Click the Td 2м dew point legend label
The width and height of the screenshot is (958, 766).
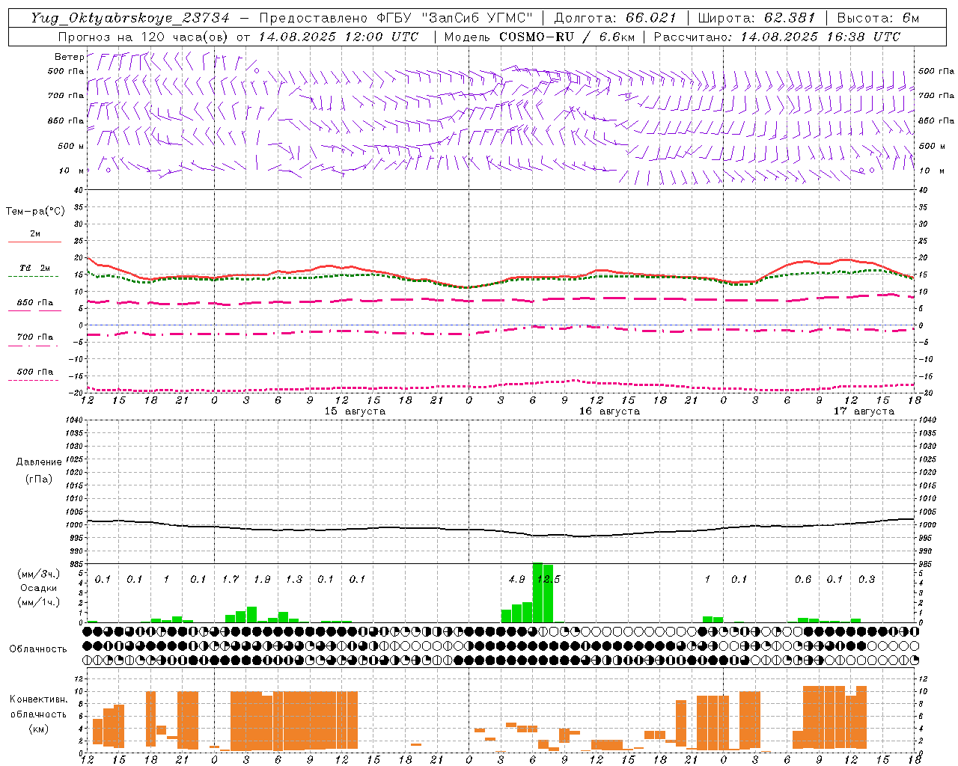pyautogui.click(x=35, y=268)
